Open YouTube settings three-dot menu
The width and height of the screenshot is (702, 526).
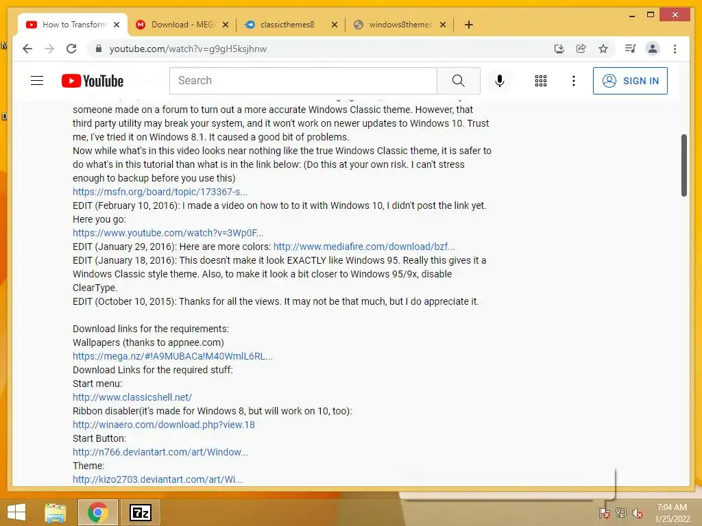click(x=574, y=81)
